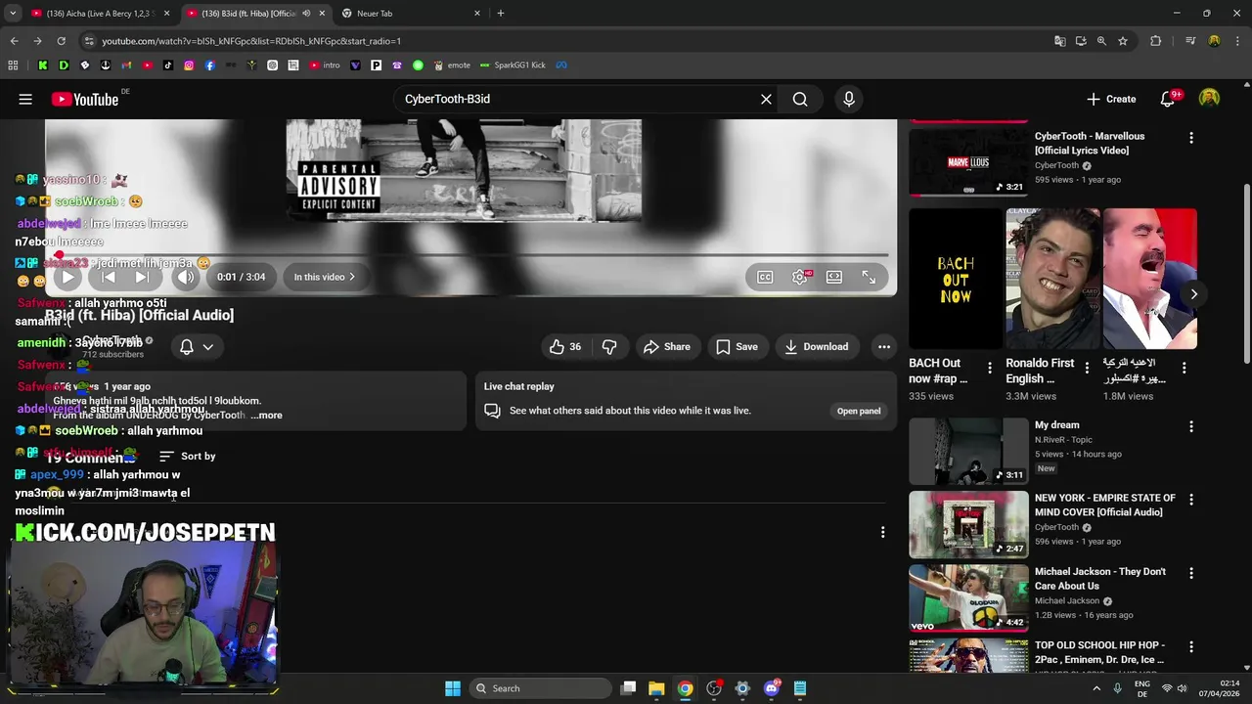Open the Create menu
Screen dimensions: 1252x704
tap(1111, 99)
